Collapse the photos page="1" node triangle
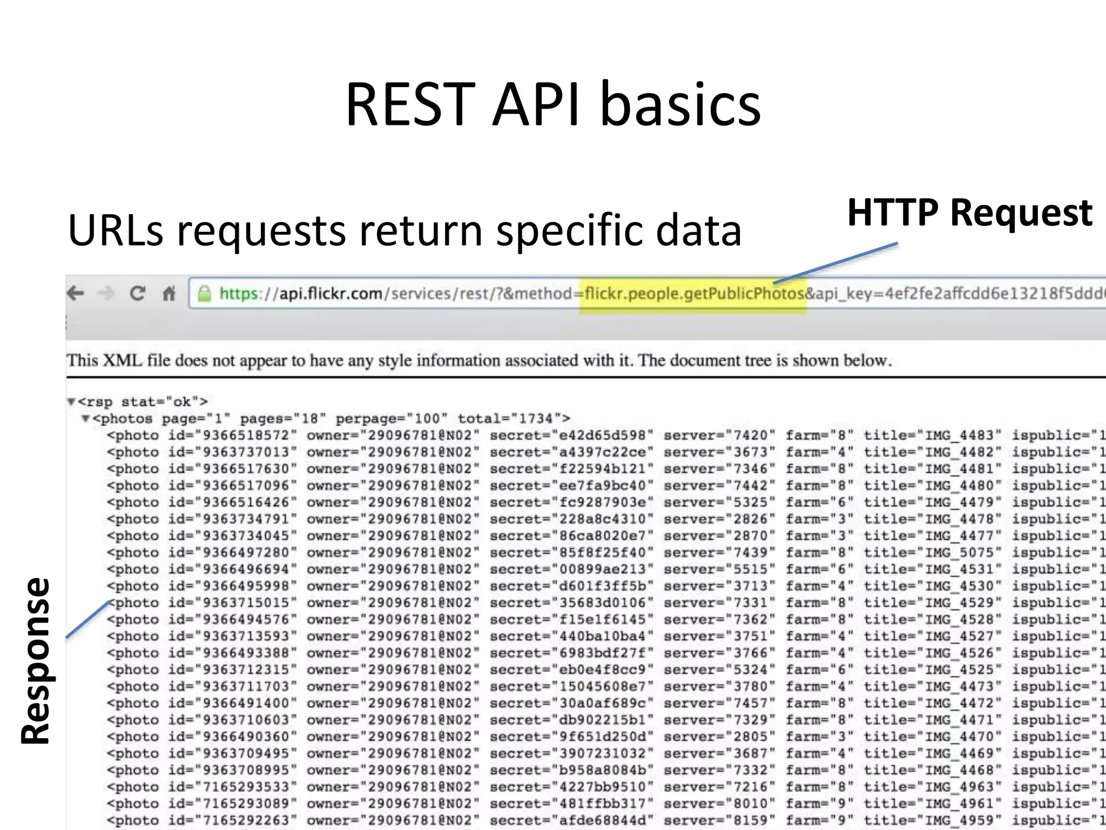 tap(85, 418)
